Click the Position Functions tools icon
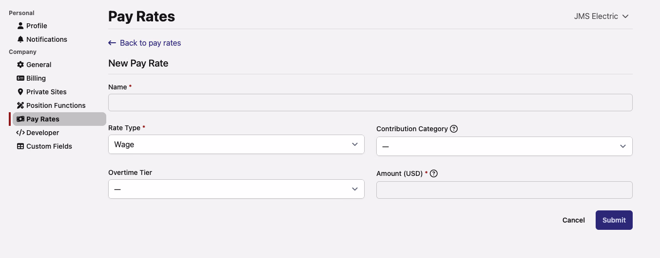This screenshot has width=660, height=258. [20, 105]
